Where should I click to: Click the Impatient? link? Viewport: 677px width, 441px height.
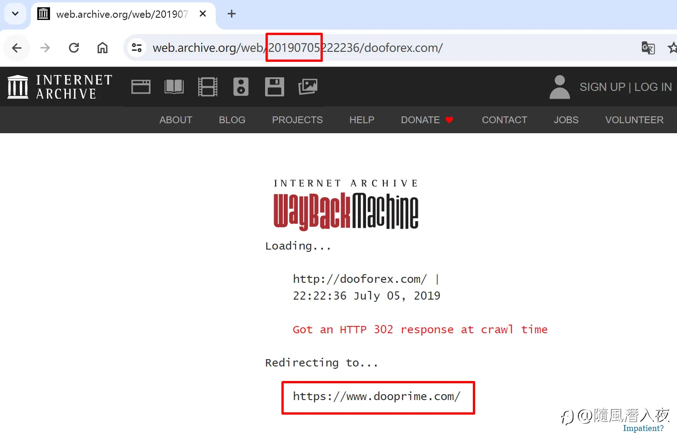point(643,428)
